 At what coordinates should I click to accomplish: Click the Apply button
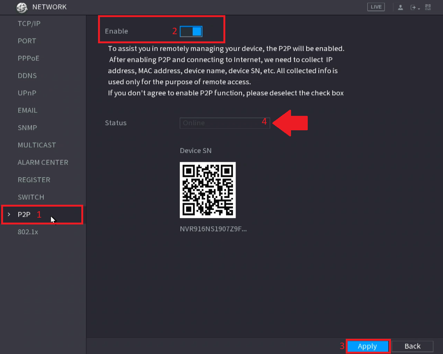367,346
